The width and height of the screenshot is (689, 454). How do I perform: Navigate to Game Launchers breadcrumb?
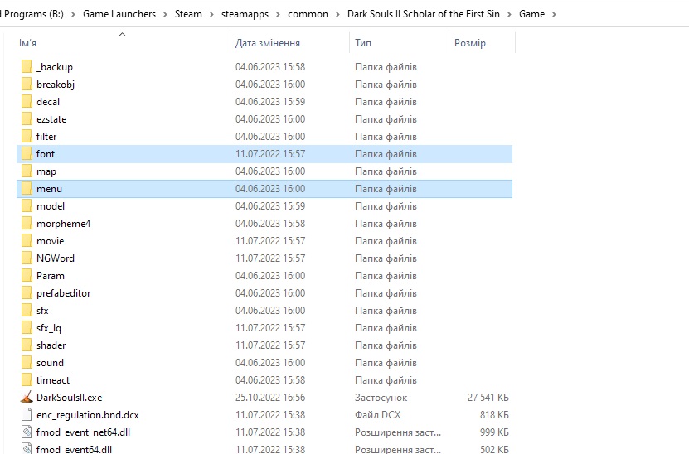click(x=119, y=14)
